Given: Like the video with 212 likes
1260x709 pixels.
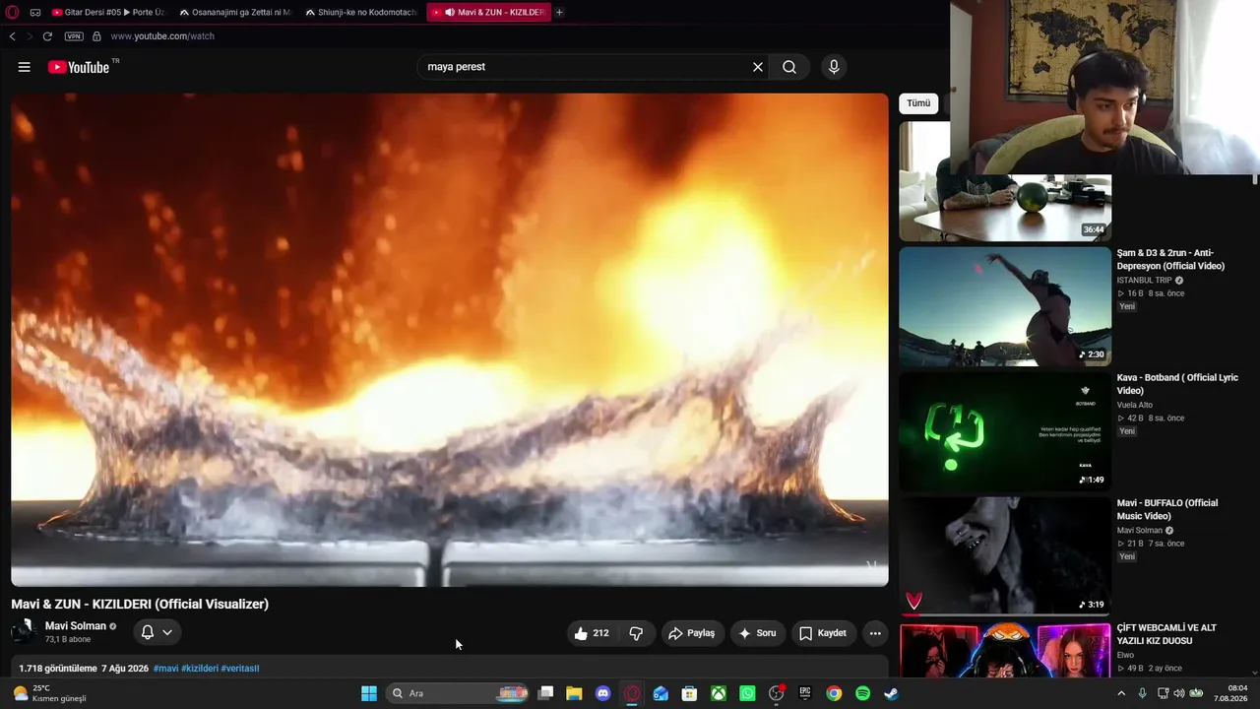Looking at the screenshot, I should (593, 633).
